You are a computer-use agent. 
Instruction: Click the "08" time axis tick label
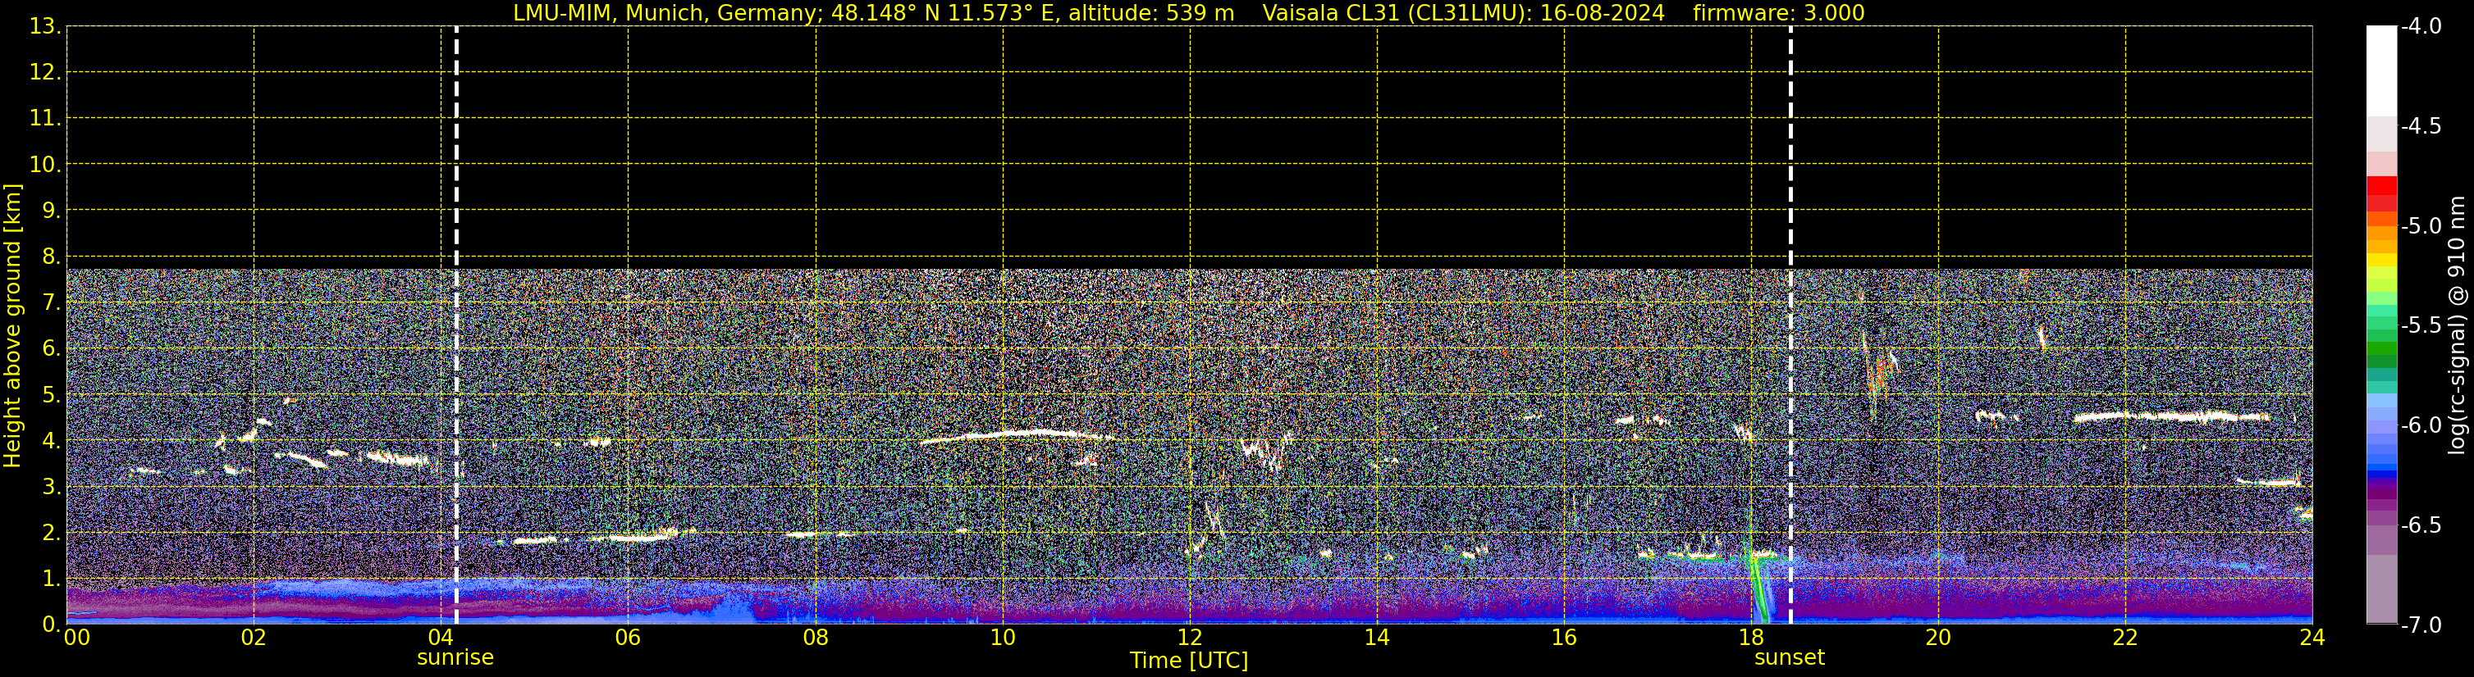(x=816, y=638)
